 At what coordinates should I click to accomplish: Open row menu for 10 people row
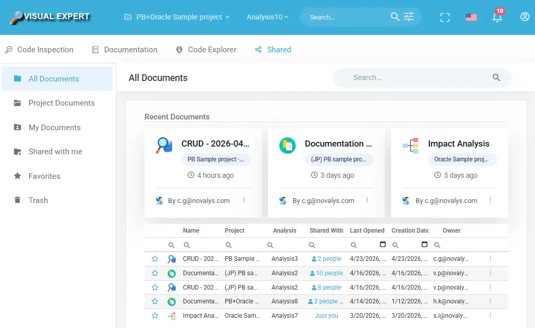coord(490,273)
